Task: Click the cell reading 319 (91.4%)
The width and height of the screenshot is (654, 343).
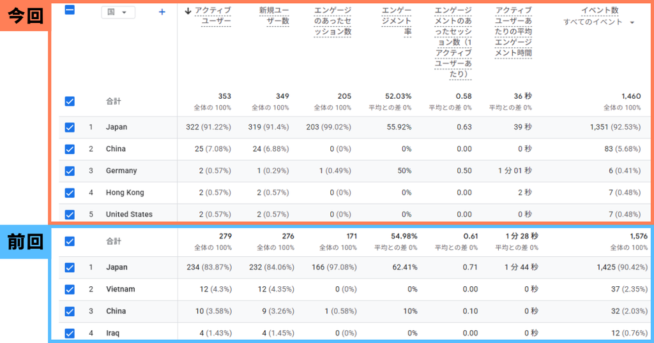Action: coord(269,127)
